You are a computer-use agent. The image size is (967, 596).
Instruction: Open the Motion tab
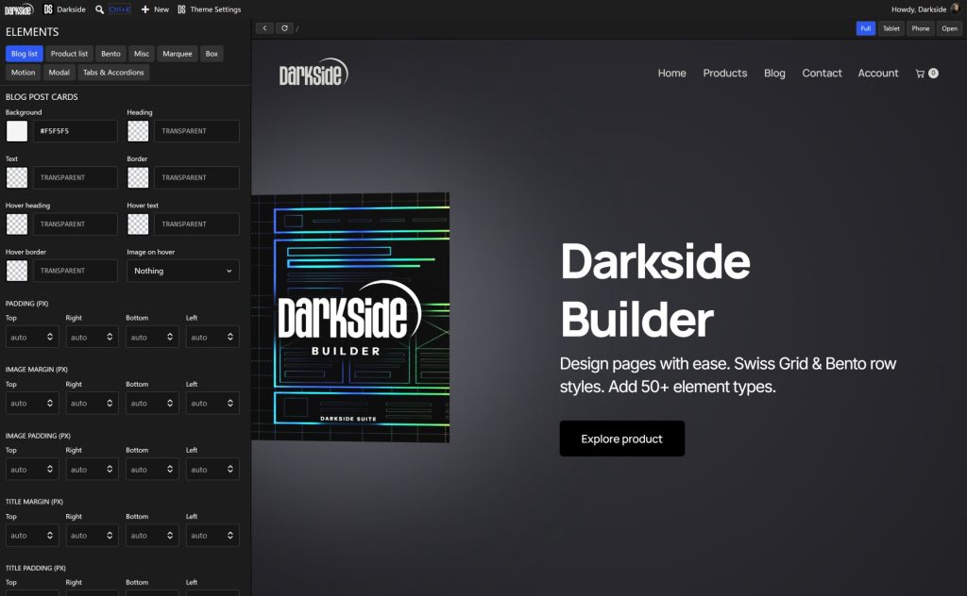(24, 72)
